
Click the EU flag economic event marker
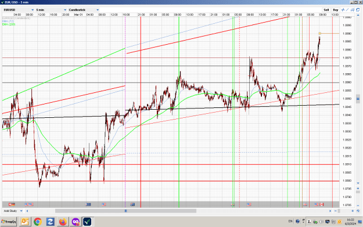tap(88, 204)
